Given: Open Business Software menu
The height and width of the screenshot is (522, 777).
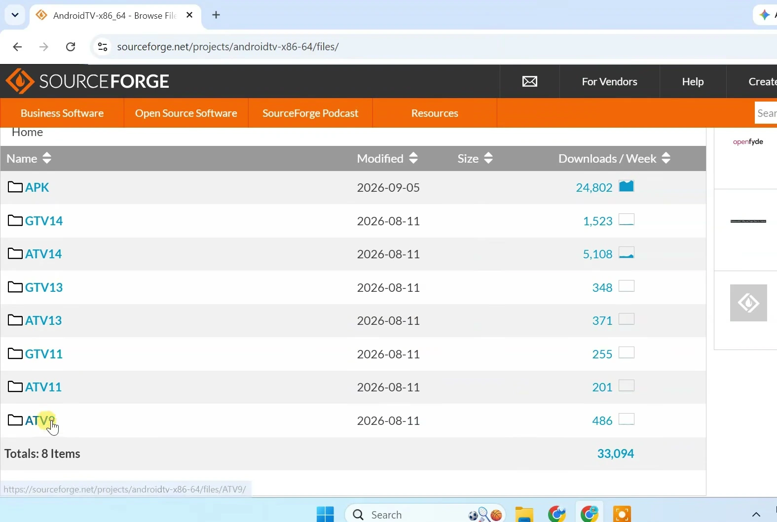Looking at the screenshot, I should coord(62,113).
